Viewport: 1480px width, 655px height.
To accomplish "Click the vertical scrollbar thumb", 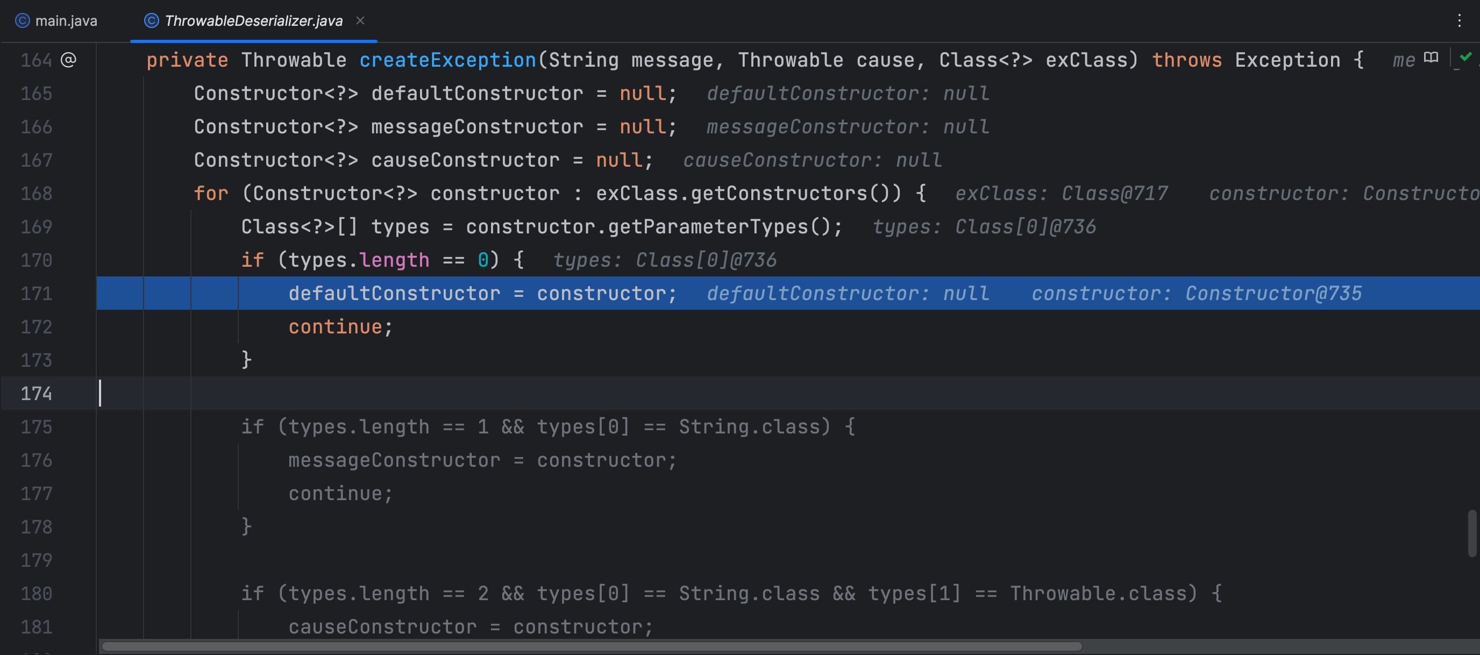I will 1472,533.
